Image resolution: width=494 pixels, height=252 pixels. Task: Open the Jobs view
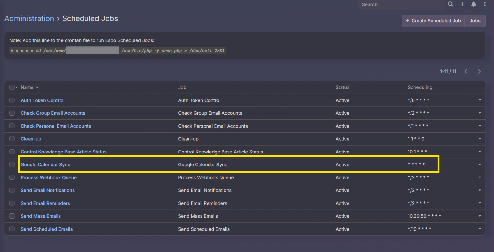click(x=475, y=21)
